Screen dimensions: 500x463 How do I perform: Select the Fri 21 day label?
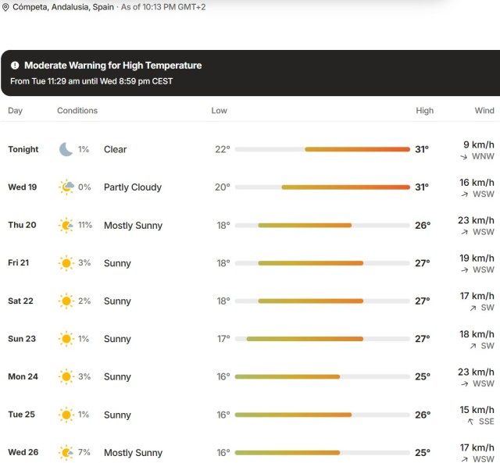[x=19, y=263]
